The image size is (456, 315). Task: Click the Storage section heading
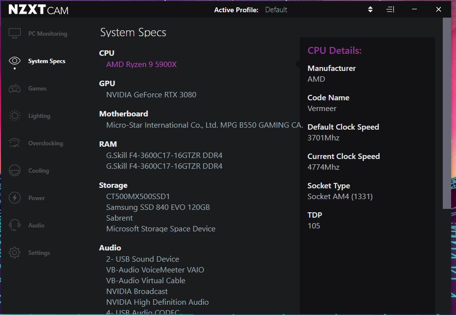113,185
